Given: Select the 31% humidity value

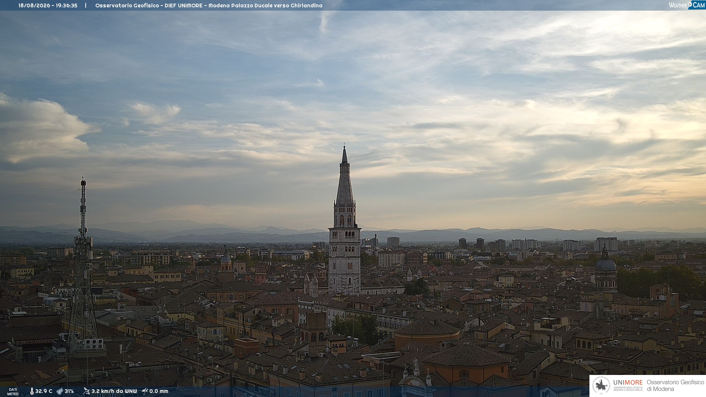Looking at the screenshot, I should [x=69, y=391].
